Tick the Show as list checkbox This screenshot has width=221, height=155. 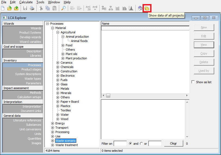pyautogui.click(x=193, y=82)
